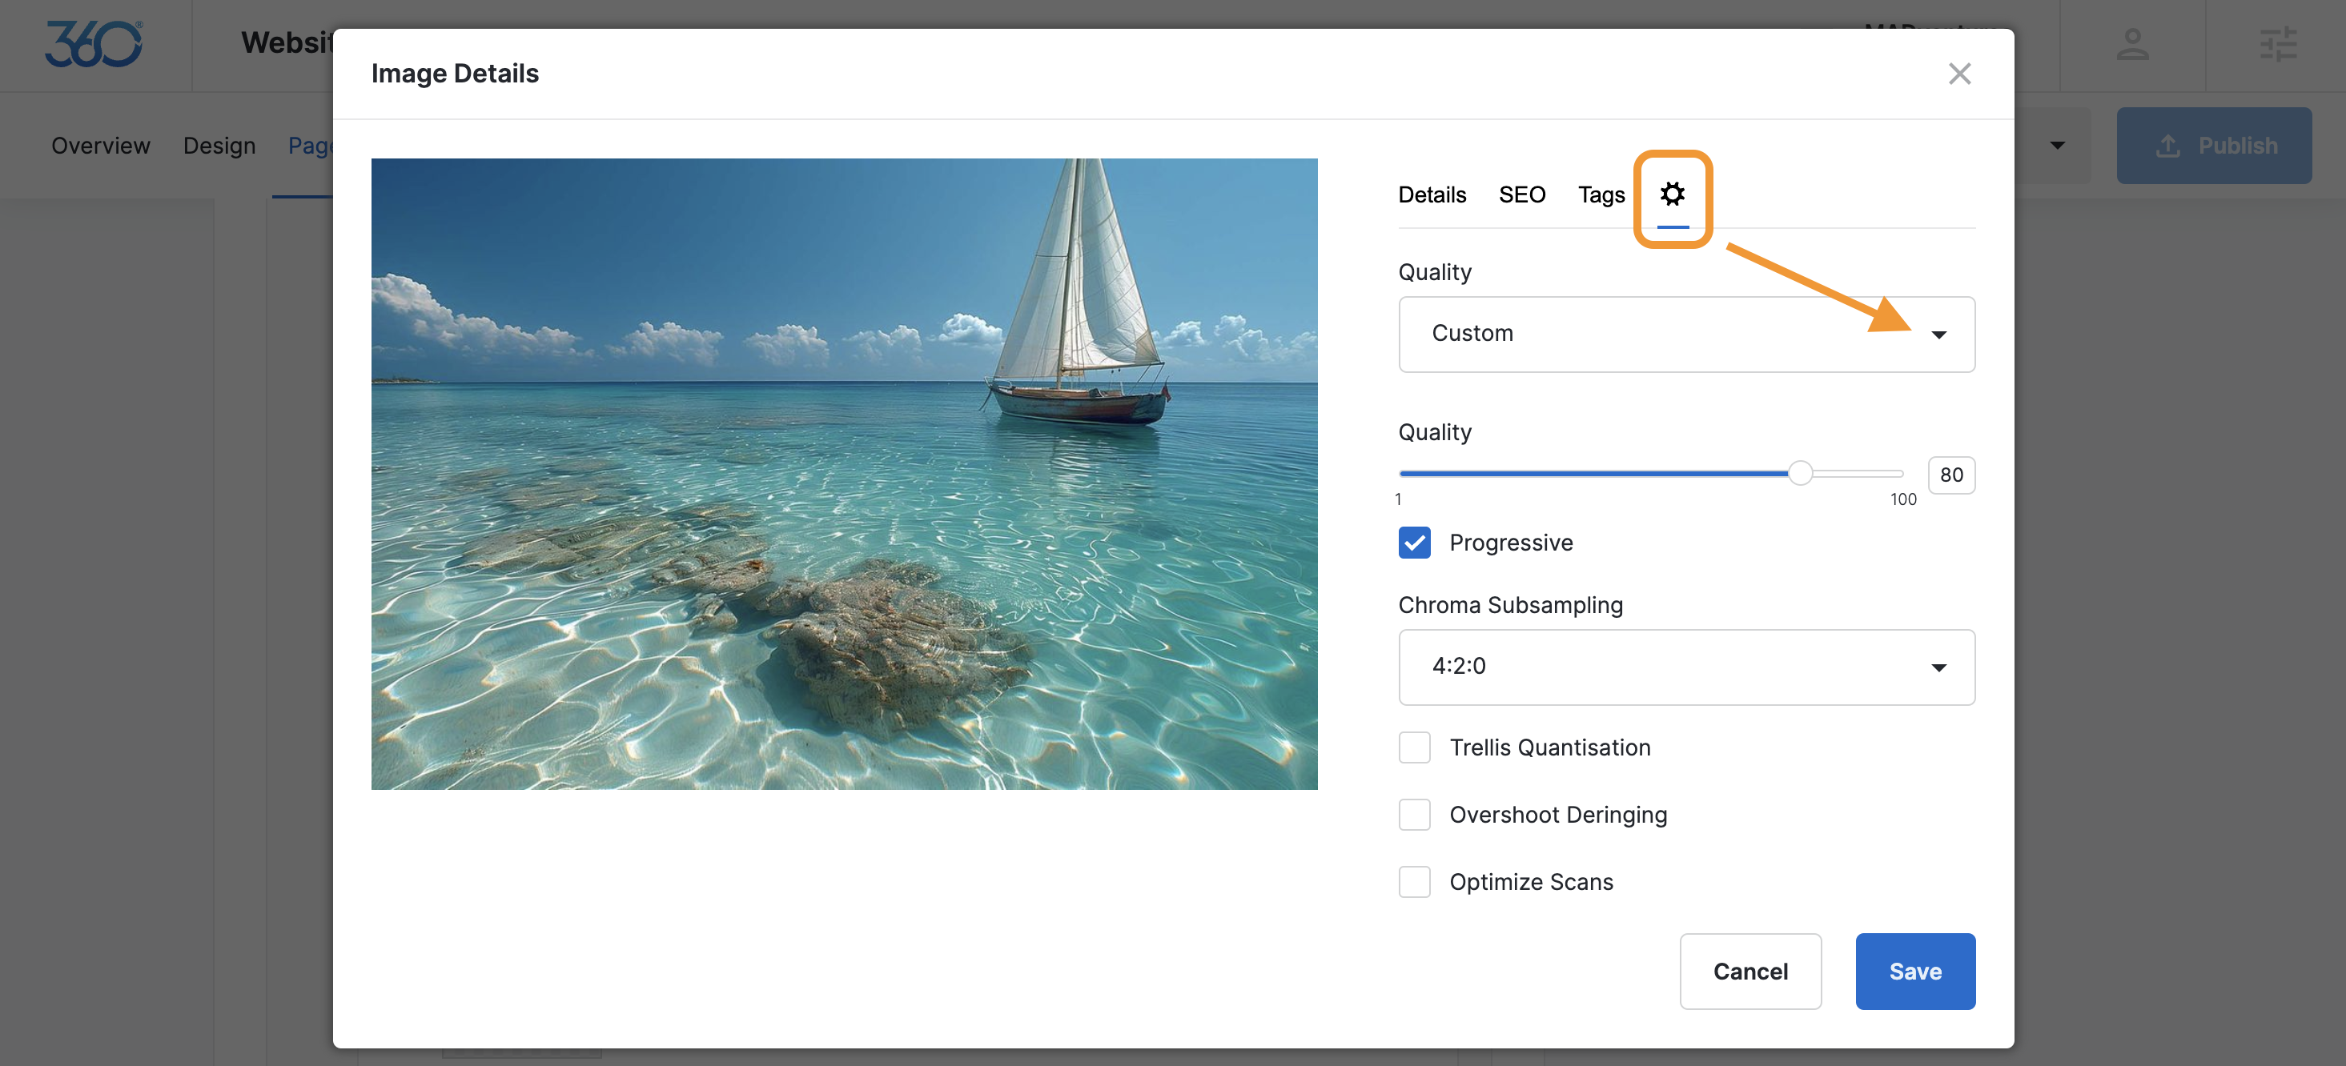This screenshot has width=2346, height=1066.
Task: Check the Optimize Scans box
Action: (x=1414, y=882)
